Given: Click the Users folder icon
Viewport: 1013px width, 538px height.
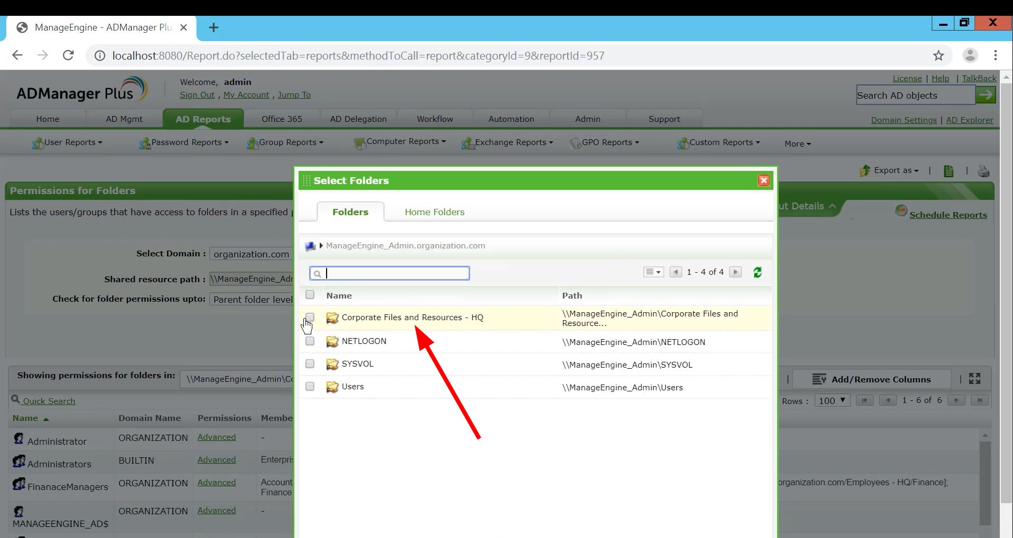Looking at the screenshot, I should 332,387.
